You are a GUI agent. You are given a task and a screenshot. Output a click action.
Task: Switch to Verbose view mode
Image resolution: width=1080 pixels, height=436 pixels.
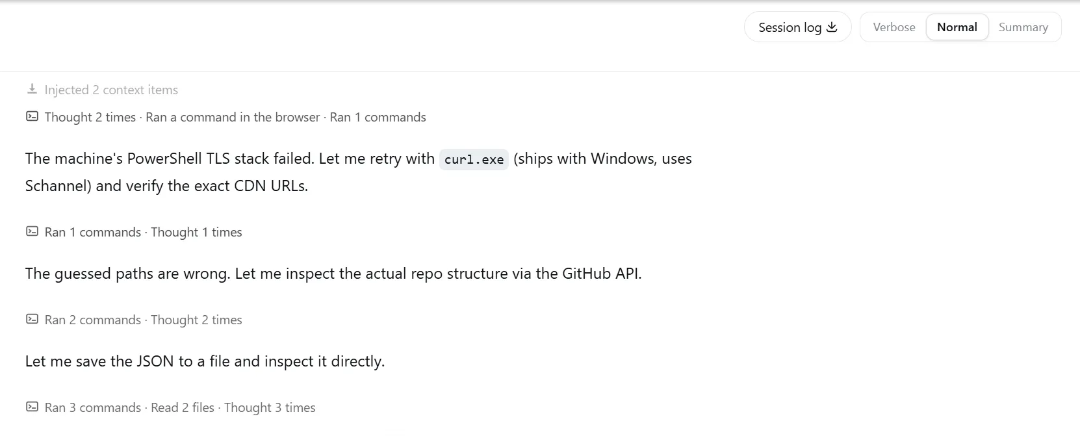click(894, 27)
